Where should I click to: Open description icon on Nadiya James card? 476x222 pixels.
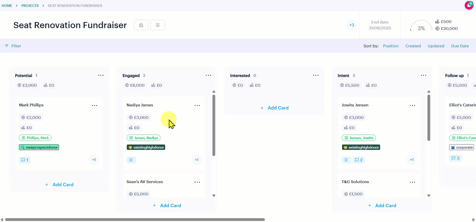131,160
